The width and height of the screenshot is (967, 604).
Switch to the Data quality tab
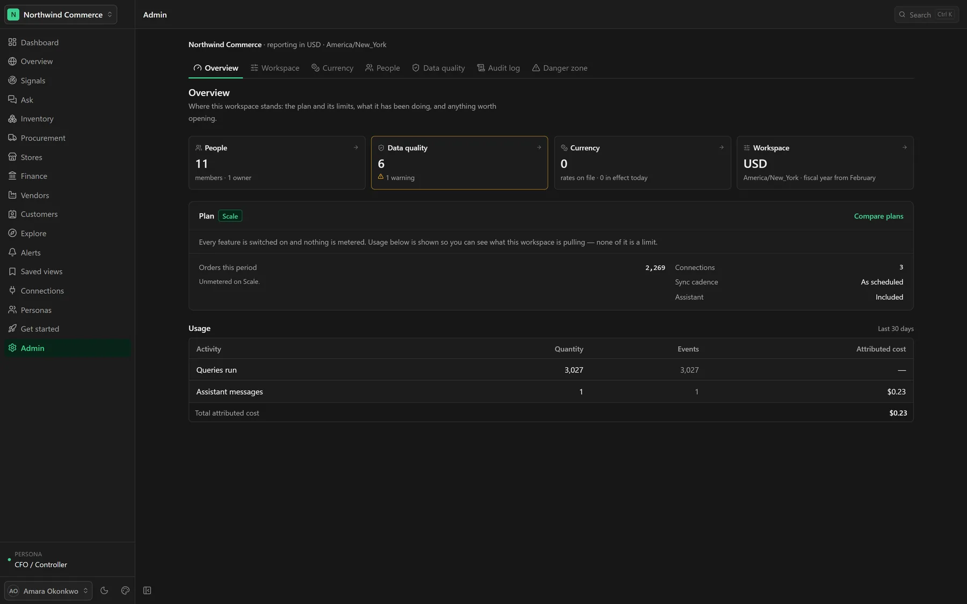438,68
